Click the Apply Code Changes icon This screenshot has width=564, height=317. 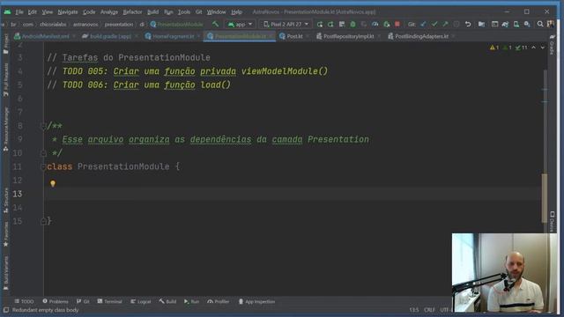coord(342,24)
